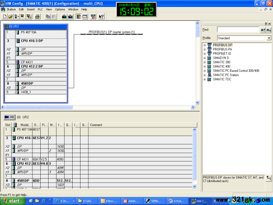Toggle the hardware Catalog view icon
Screen dimensions: 273x205
click(79, 17)
